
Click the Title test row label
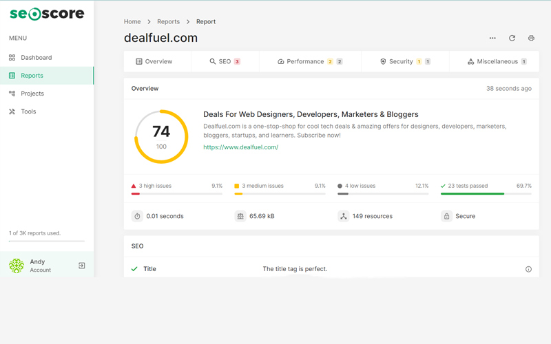(149, 269)
